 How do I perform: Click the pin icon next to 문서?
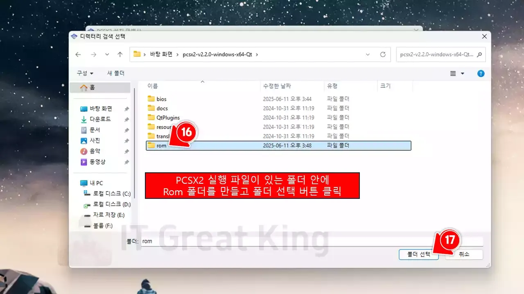(127, 130)
